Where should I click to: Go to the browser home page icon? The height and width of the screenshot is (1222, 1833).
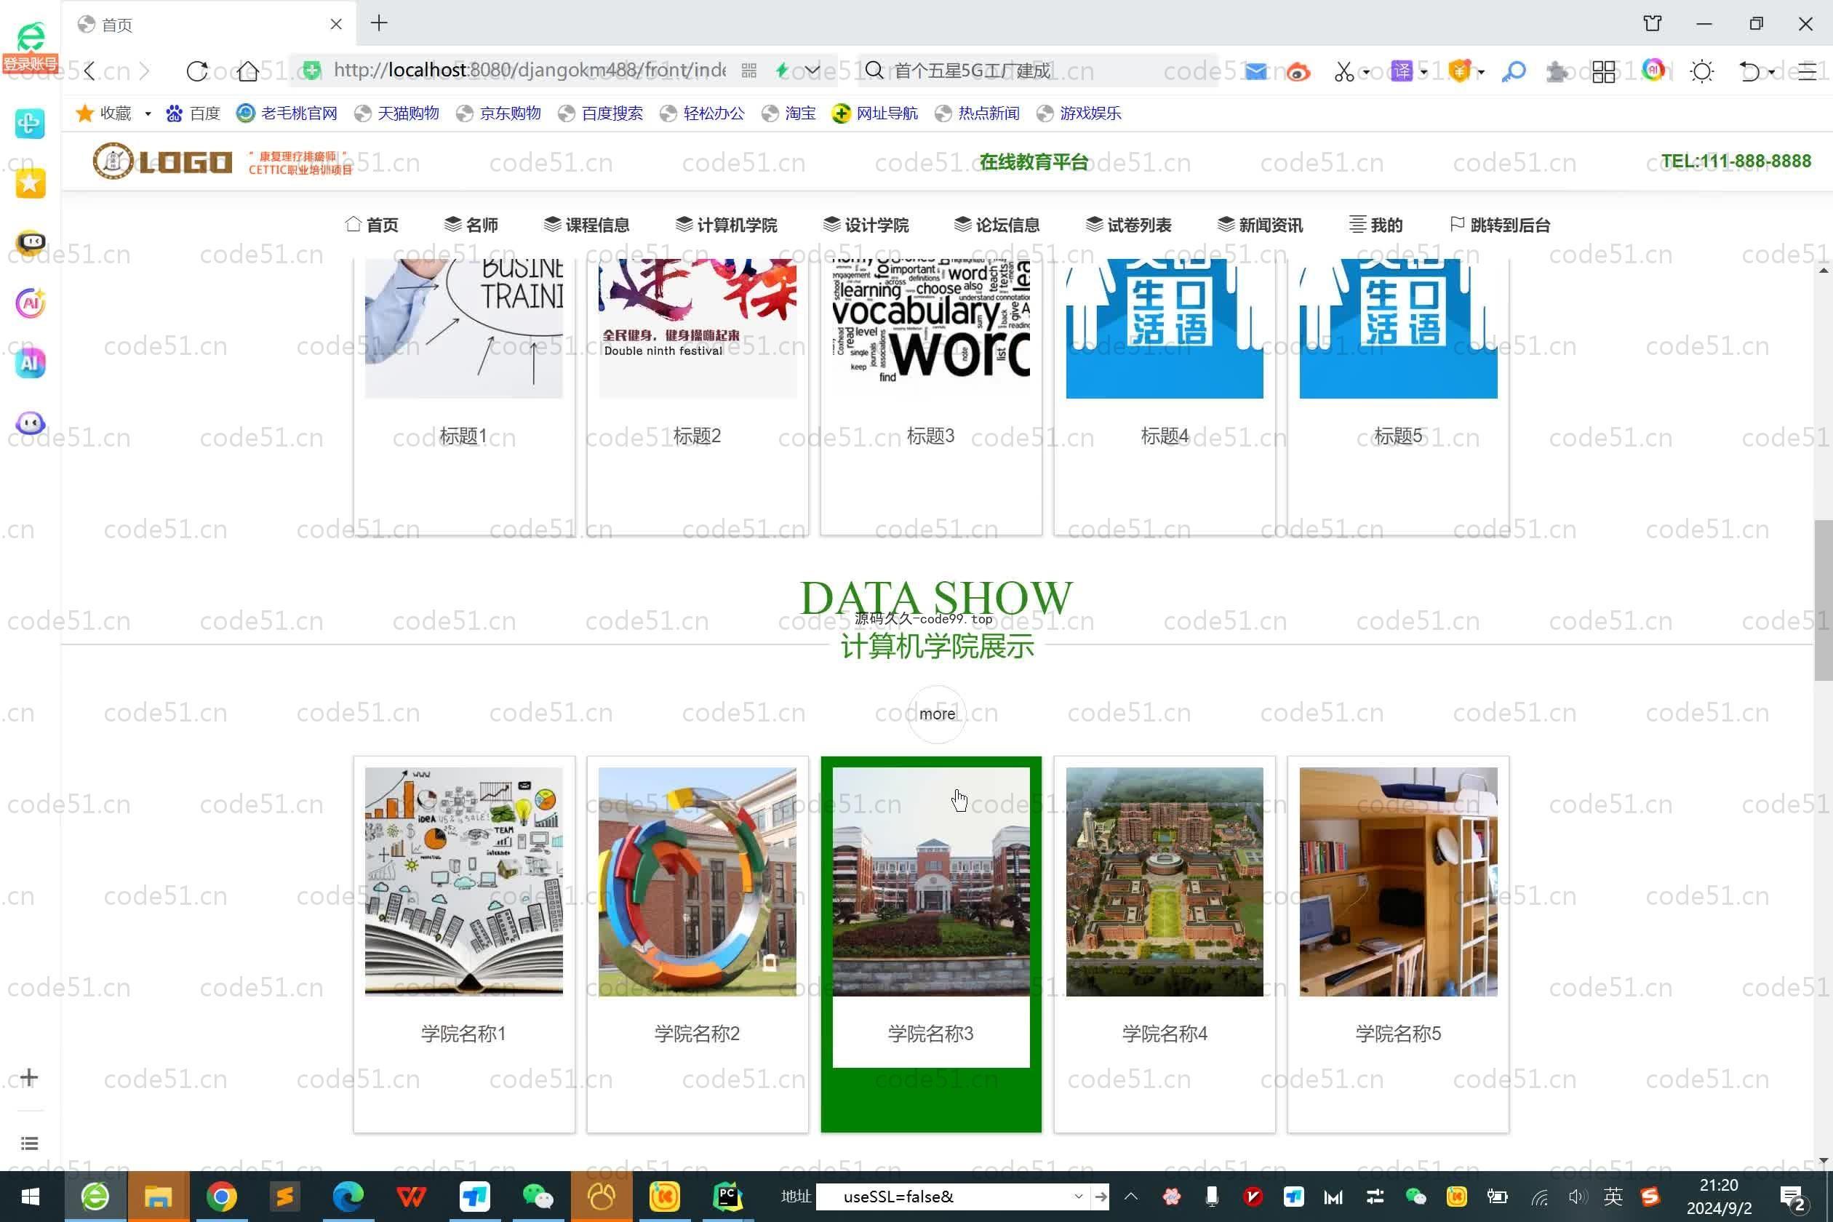(x=248, y=71)
